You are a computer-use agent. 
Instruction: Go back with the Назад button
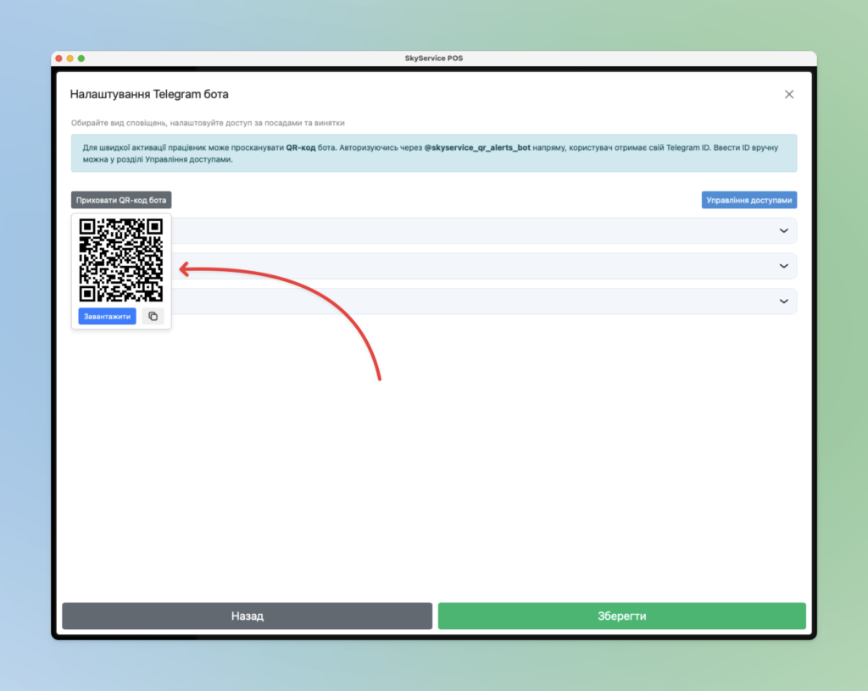[x=247, y=616]
